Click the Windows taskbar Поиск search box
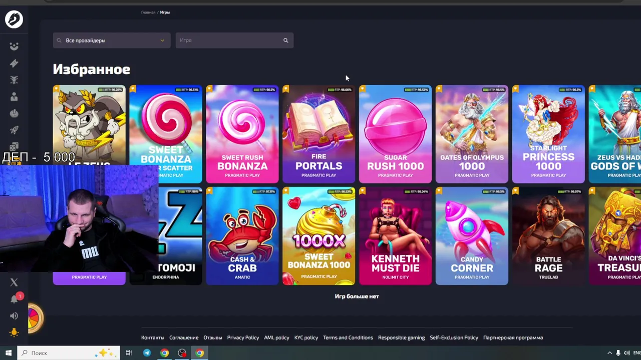Image resolution: width=641 pixels, height=360 pixels. click(x=69, y=353)
